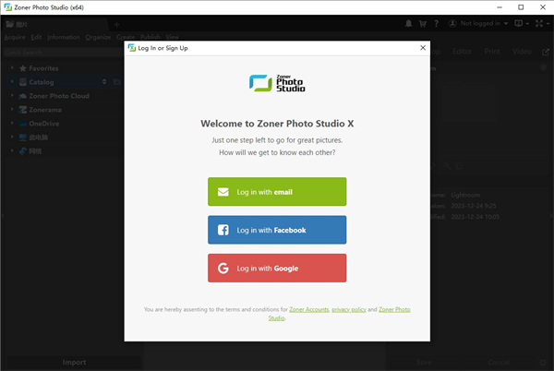Select the Catalog icon in the sidebar

click(x=22, y=82)
